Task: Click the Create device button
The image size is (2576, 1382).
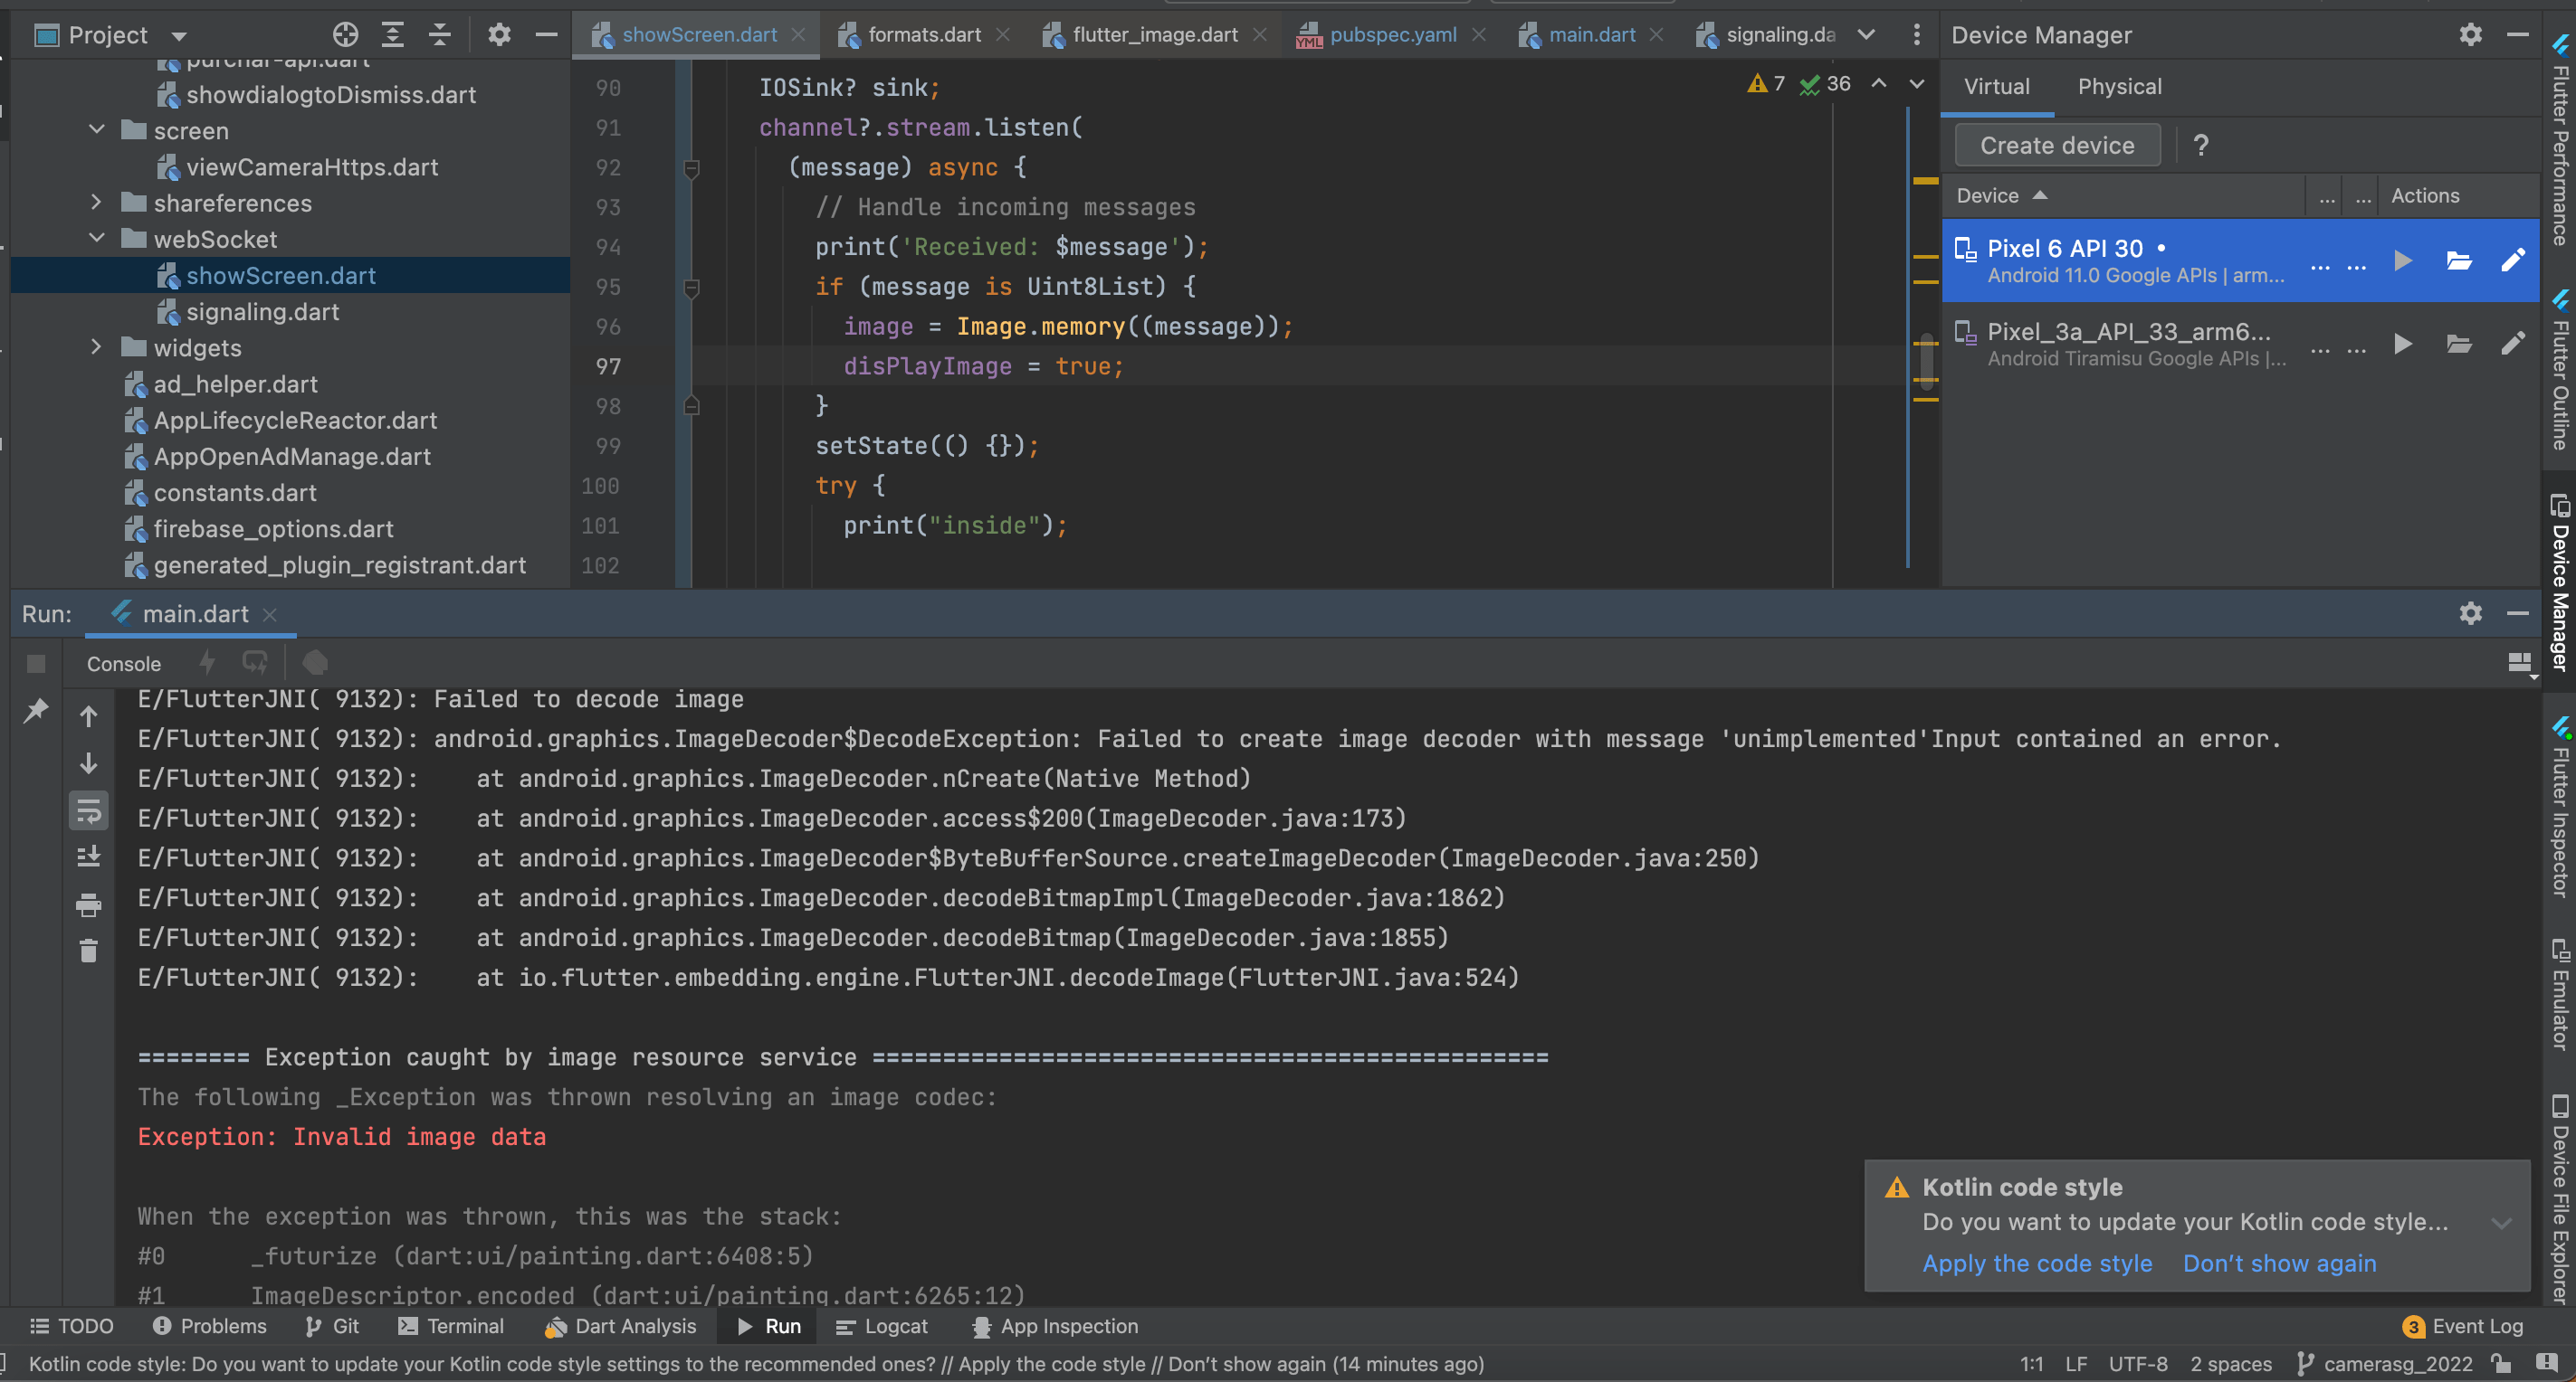Action: [x=2056, y=145]
